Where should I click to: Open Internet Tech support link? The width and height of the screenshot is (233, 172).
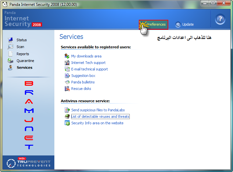88,63
